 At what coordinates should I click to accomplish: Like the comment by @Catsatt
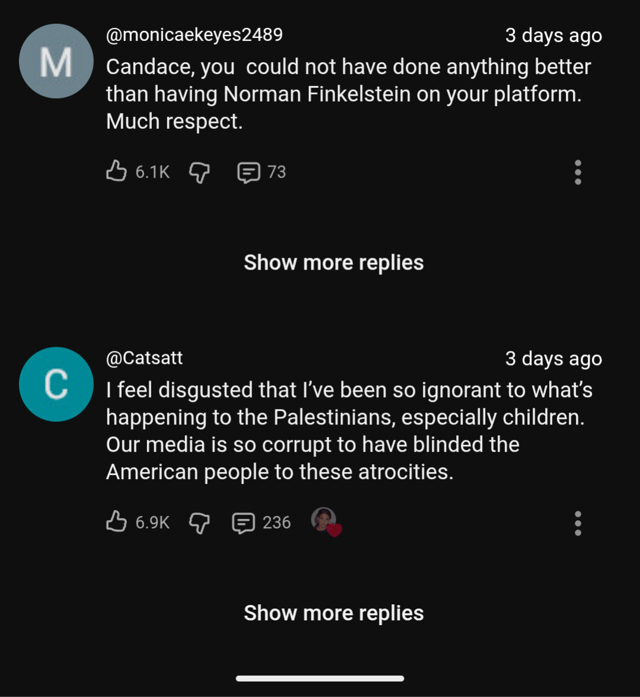coord(116,522)
